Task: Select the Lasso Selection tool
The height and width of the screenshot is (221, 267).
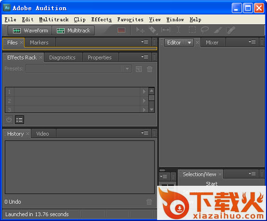Action: (x=204, y=30)
